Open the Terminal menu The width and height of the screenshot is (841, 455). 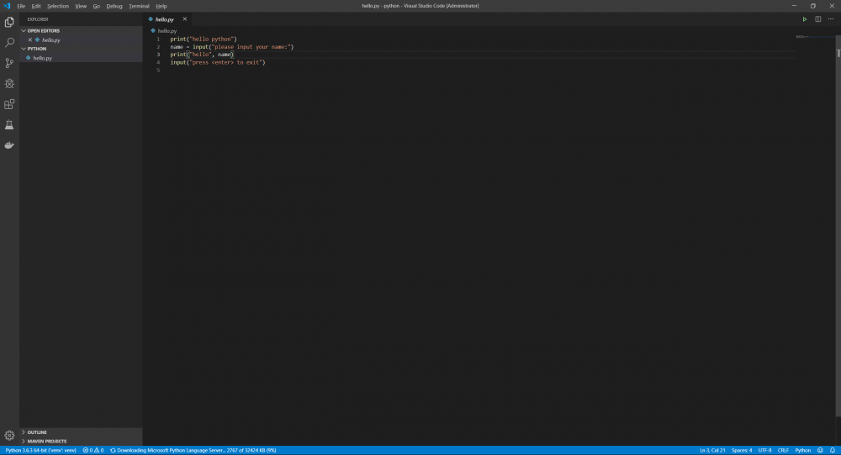[x=139, y=6]
